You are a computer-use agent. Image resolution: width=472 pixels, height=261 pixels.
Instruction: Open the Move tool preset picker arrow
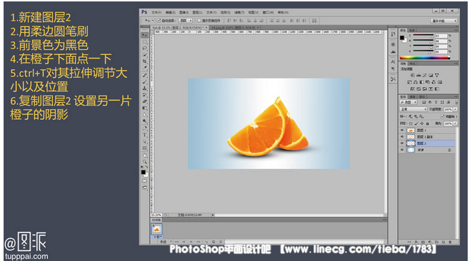coord(153,21)
